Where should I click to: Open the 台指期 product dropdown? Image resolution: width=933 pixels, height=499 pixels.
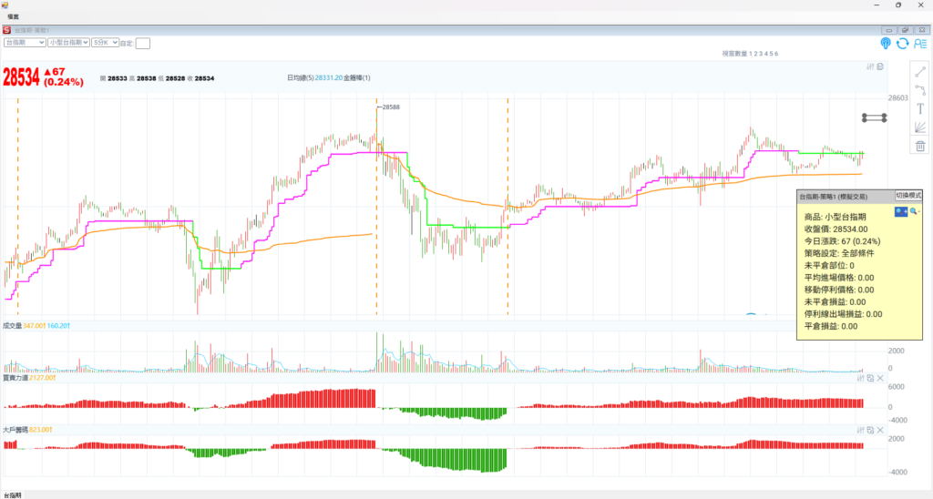[x=25, y=42]
